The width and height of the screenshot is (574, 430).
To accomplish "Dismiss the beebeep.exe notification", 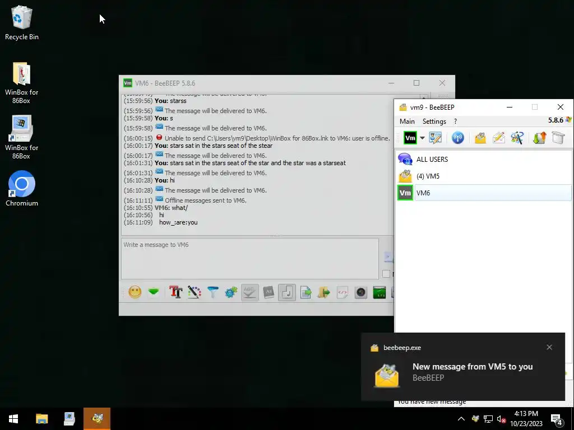I will (549, 347).
